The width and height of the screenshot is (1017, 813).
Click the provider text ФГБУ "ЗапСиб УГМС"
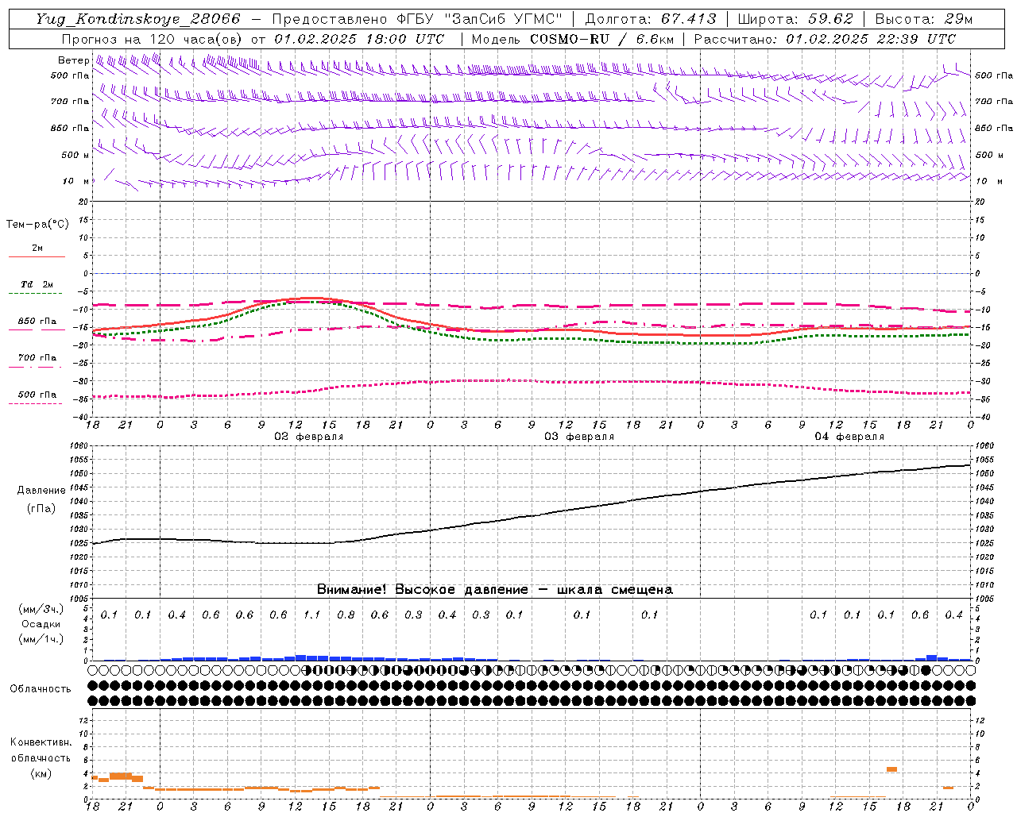(x=479, y=19)
